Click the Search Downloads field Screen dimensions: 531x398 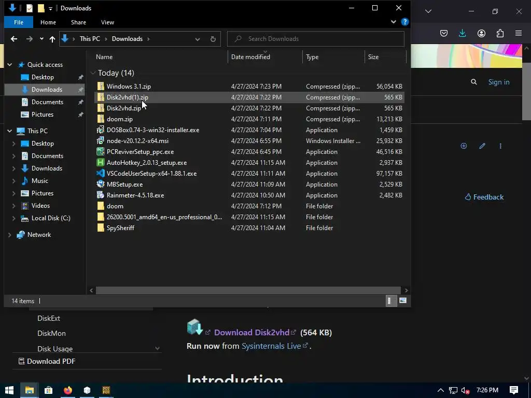[316, 39]
